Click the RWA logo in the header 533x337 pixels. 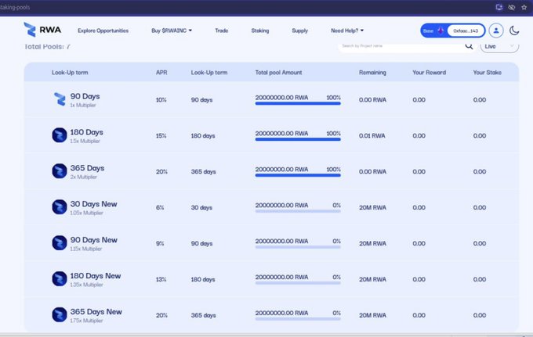(42, 30)
